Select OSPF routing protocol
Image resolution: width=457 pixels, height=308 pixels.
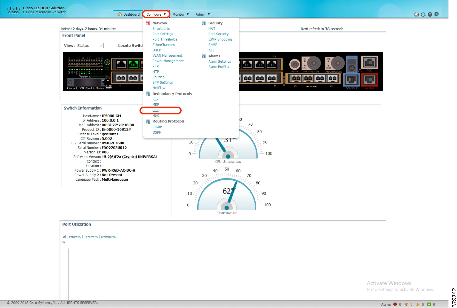[157, 133]
